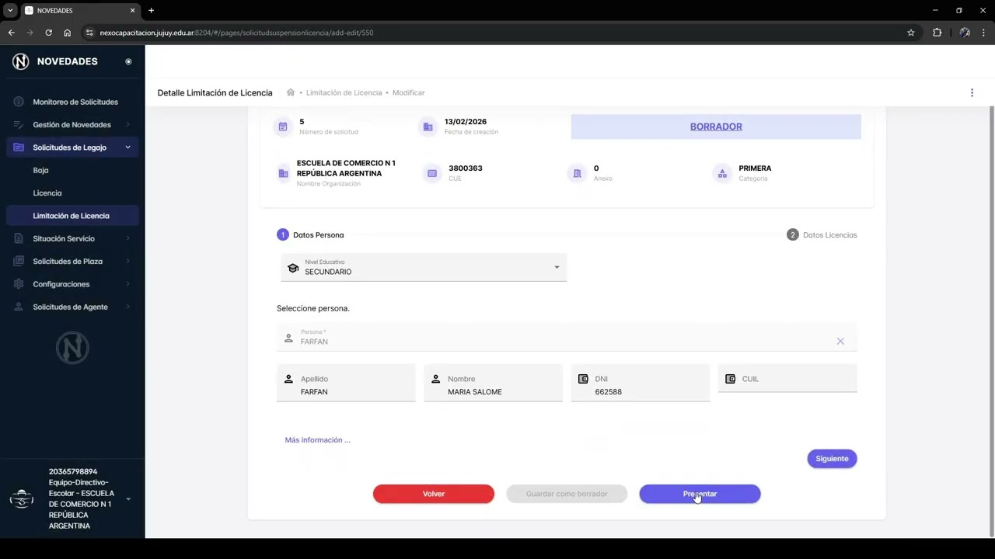Click the Fecha de creación icon
The width and height of the screenshot is (995, 559).
428,127
